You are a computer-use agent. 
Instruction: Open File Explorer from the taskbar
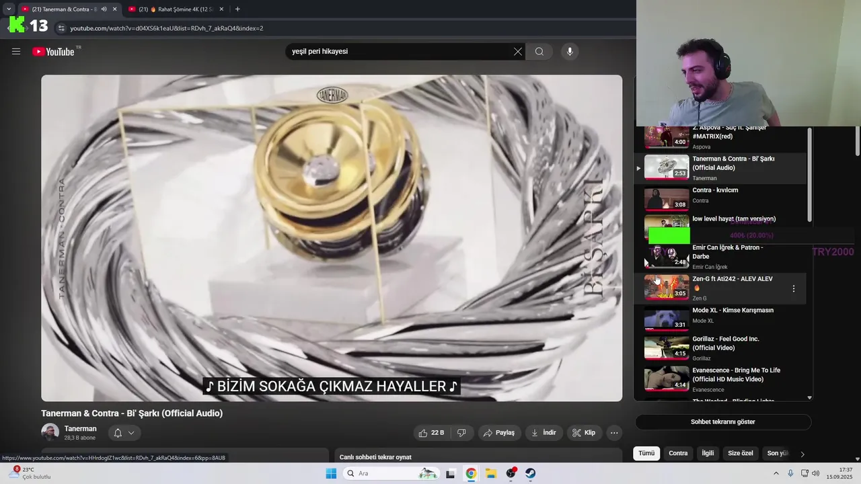point(491,473)
